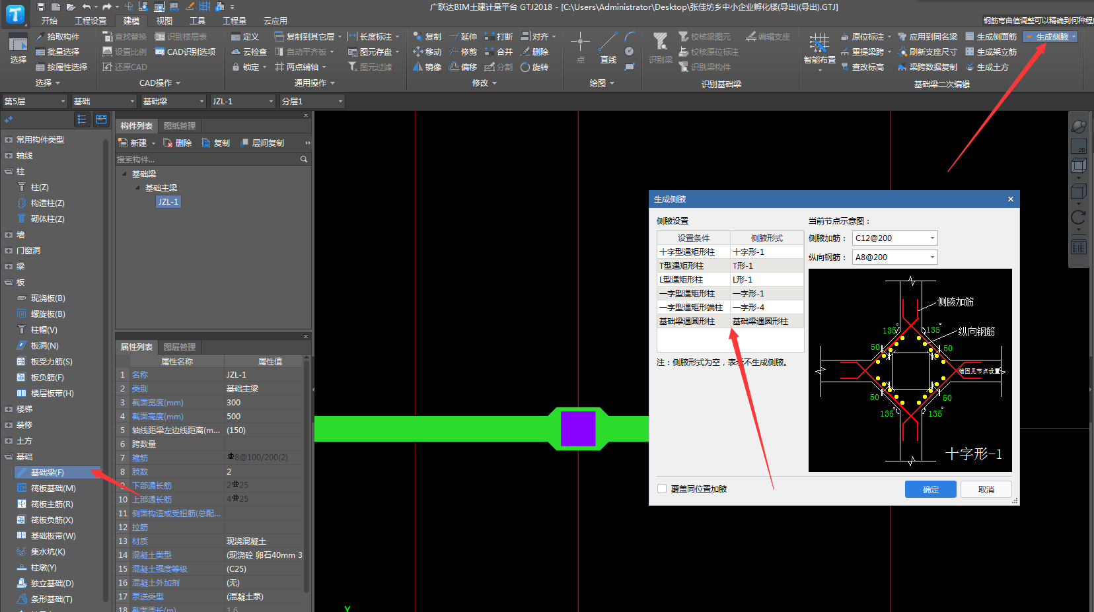Click the 取消 button in dialog
1094x612 pixels.
pyautogui.click(x=986, y=489)
